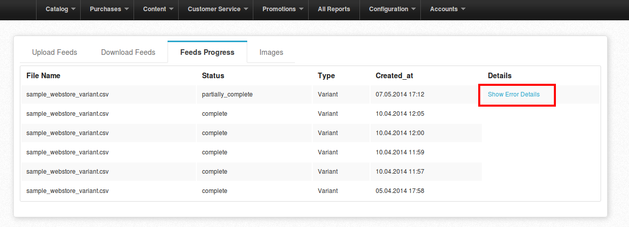Viewport: 629px width, 227px height.
Task: Expand the Promotions menu
Action: (x=280, y=9)
